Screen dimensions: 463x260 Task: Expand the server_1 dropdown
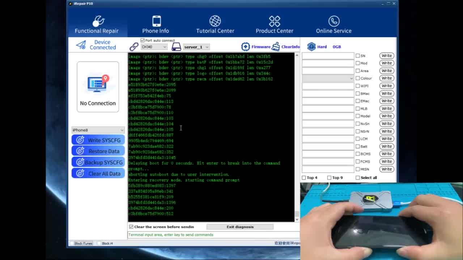[196, 47]
